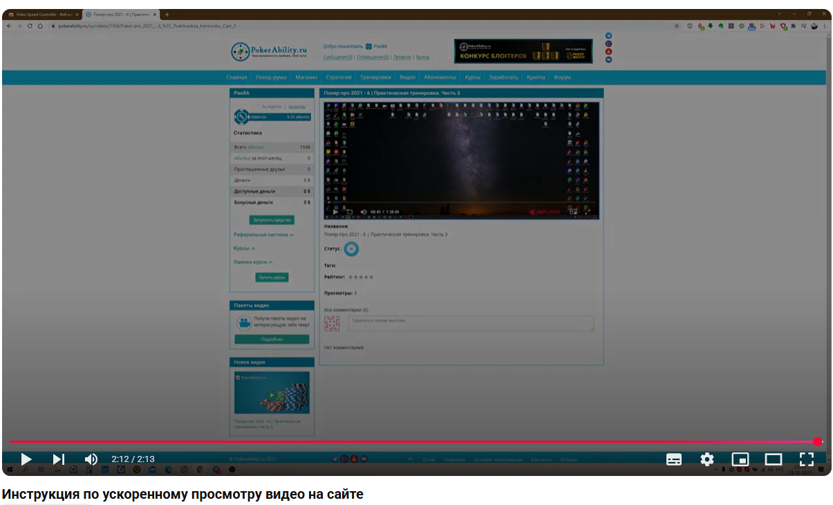Enter fullscreen in YouTube player
This screenshot has height=505, width=833.
click(x=807, y=459)
